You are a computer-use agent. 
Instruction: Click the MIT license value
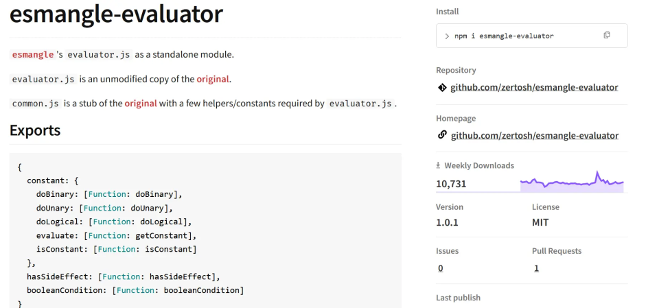pyautogui.click(x=540, y=223)
